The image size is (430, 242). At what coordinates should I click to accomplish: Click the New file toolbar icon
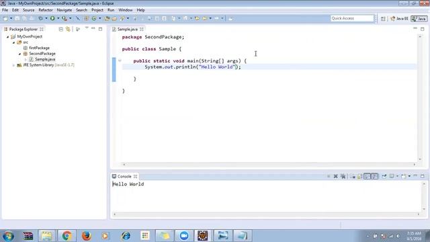tap(5, 18)
